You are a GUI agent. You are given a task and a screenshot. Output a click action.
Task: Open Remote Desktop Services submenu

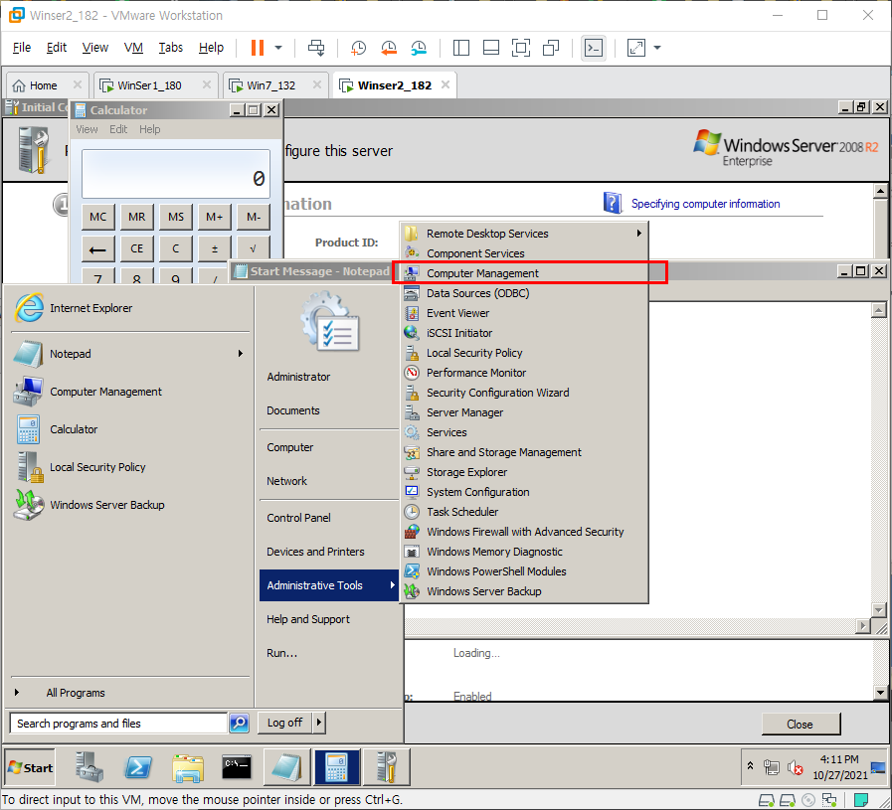point(524,234)
